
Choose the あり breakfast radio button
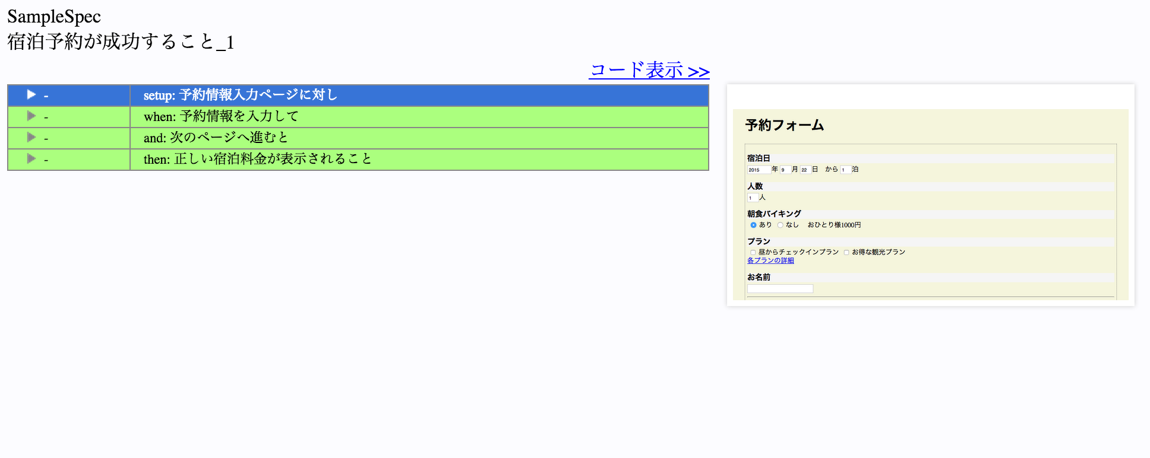point(753,225)
